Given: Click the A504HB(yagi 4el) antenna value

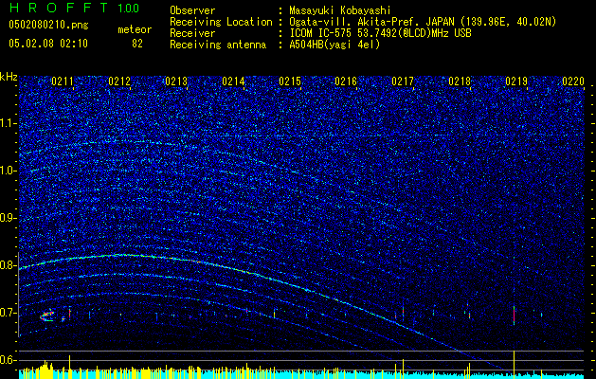Looking at the screenshot, I should pyautogui.click(x=334, y=45).
